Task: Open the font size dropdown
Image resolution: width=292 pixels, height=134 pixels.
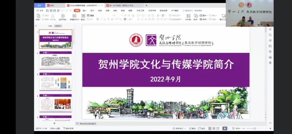Action: pos(123,16)
